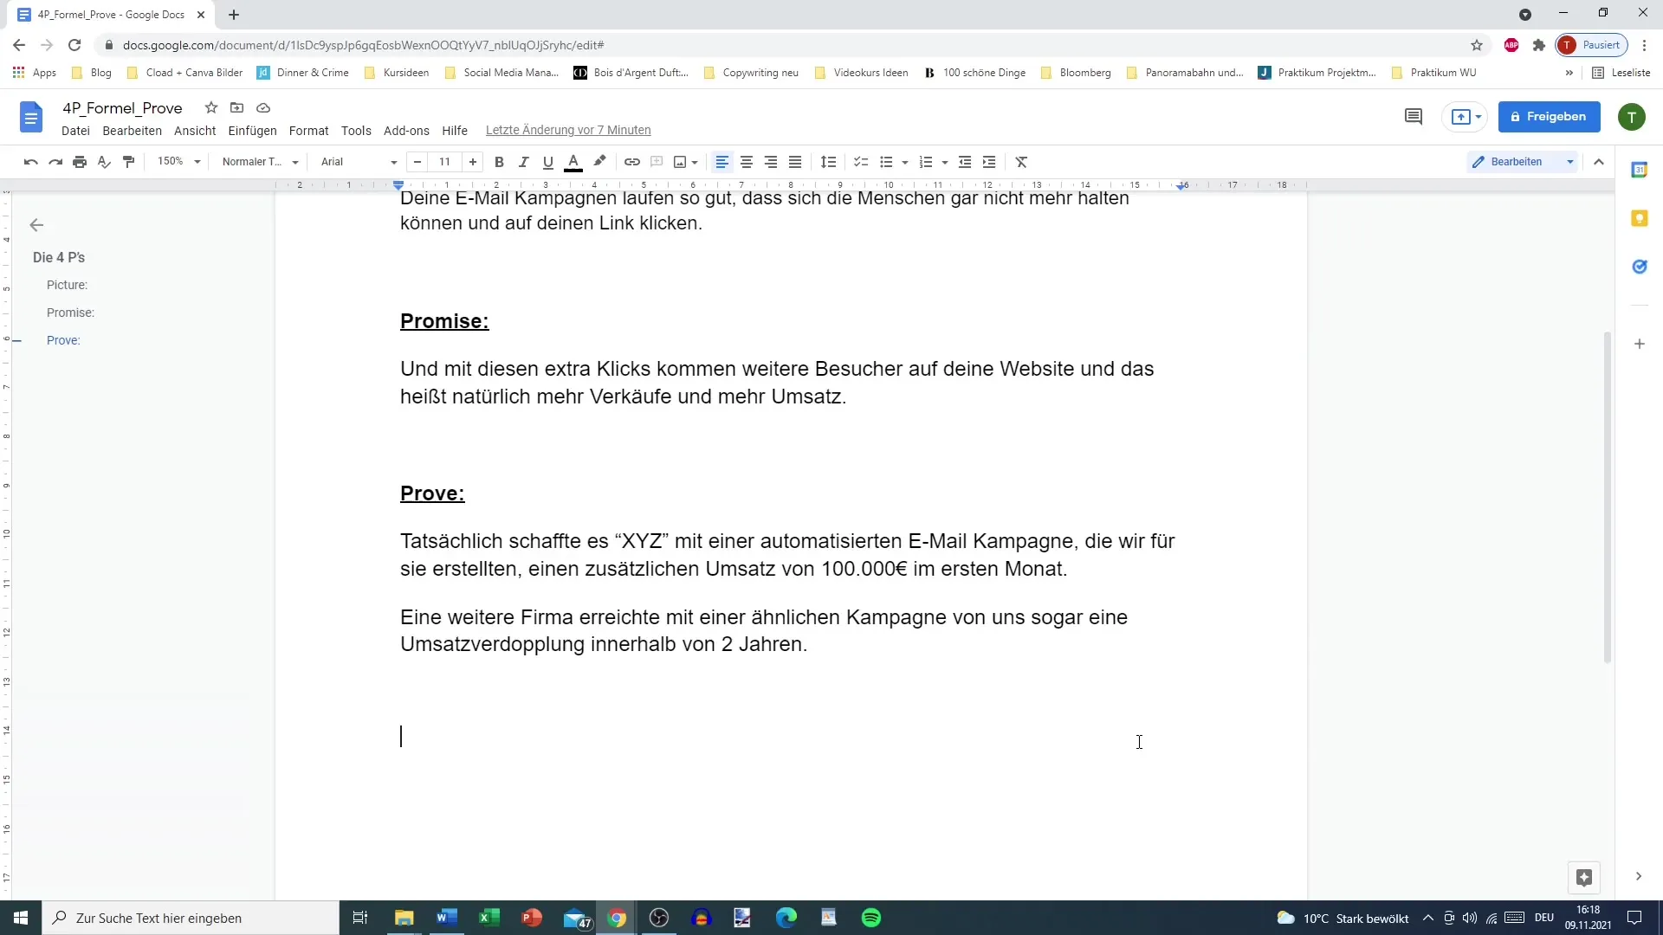Screen dimensions: 1663x935
Task: Click the Undo icon in toolbar
Action: point(31,162)
